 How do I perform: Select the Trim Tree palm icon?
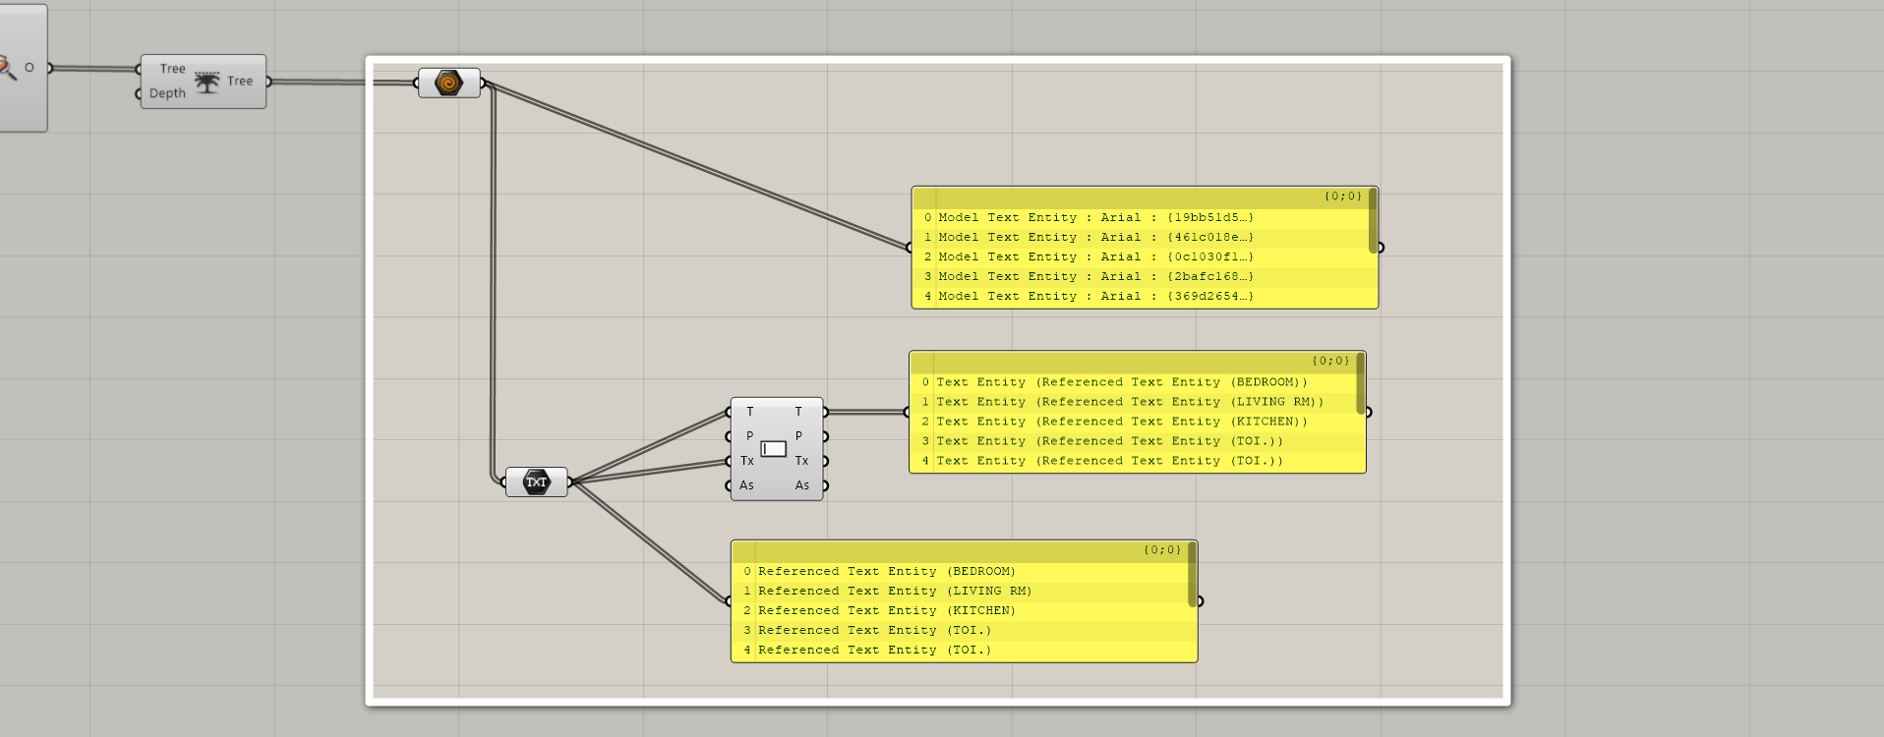206,82
